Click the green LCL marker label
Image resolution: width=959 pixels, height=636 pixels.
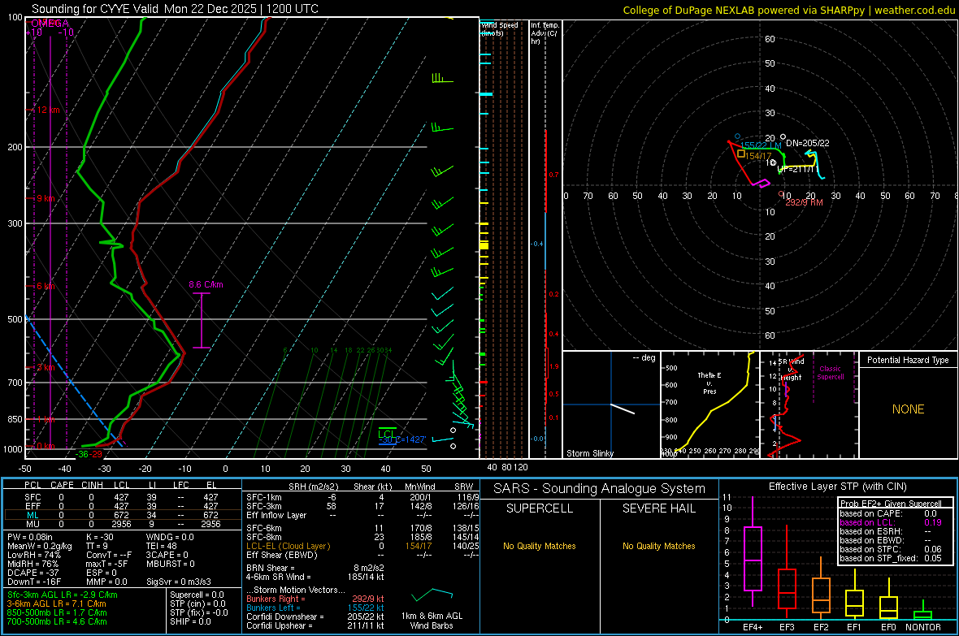[387, 434]
